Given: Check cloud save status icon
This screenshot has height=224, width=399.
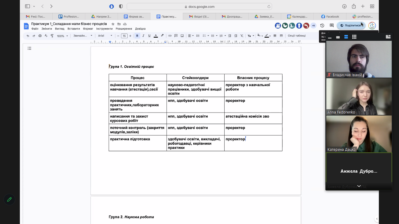Looking at the screenshot, I should point(125,24).
